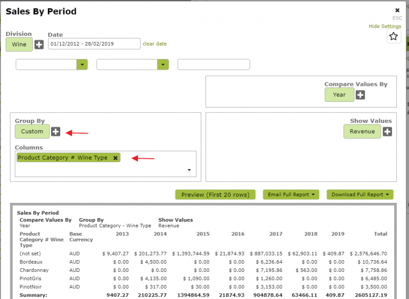409x299 pixels.
Task: Mark this report as a favorite with the star
Action: point(394,36)
